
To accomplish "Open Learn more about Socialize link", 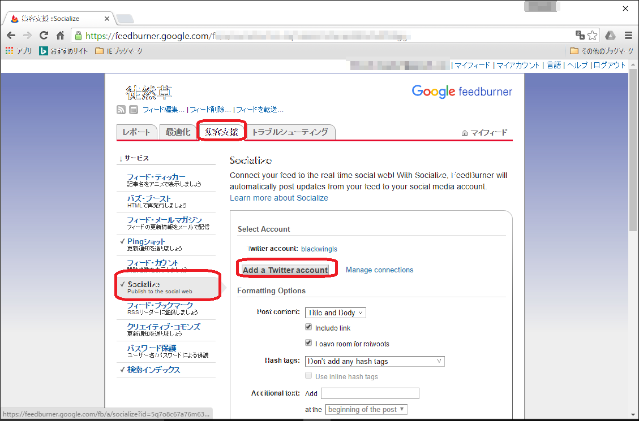I will point(278,198).
